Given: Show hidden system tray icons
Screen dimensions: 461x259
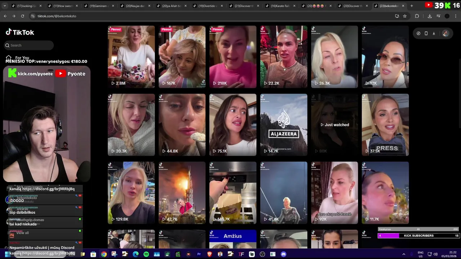Looking at the screenshot, I should pos(404,254).
